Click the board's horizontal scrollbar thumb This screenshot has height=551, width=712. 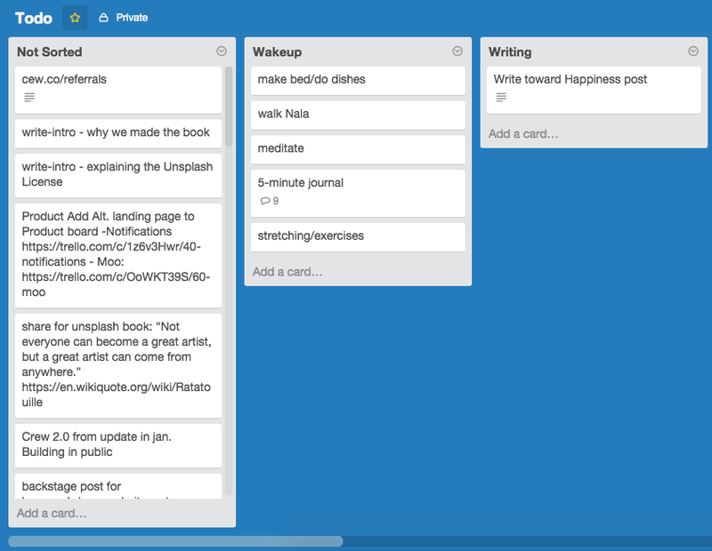coord(175,541)
